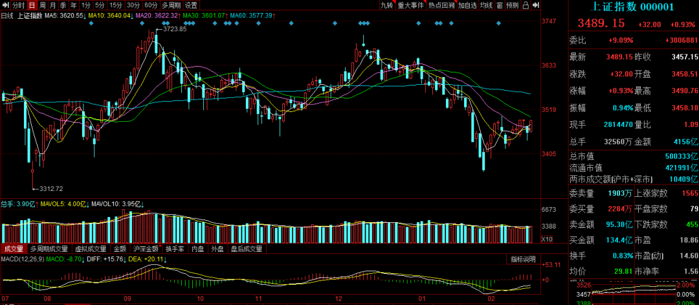699x305 pixels.
Task: Click the 预测 forecast button
Action: [x=513, y=5]
